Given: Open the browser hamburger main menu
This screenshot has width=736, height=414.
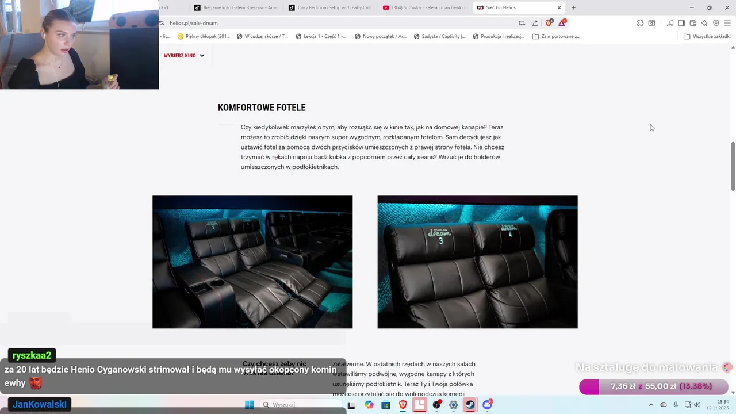Looking at the screenshot, I should point(727,23).
